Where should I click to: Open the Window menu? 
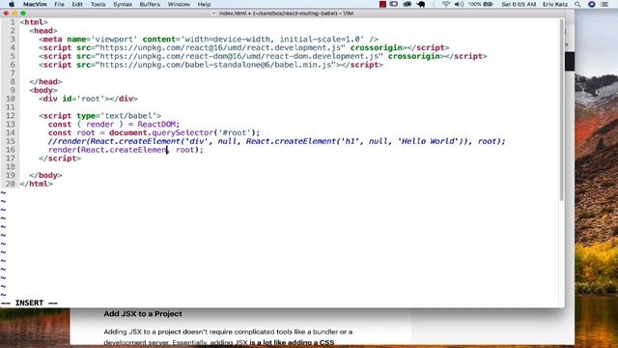(x=179, y=4)
